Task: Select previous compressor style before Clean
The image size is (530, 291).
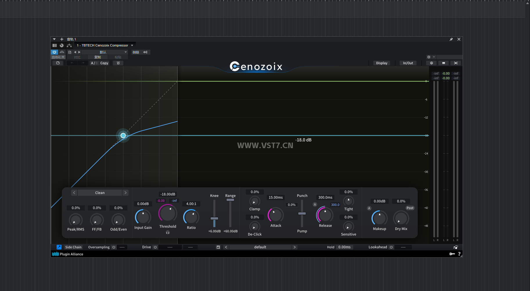Action: 74,193
